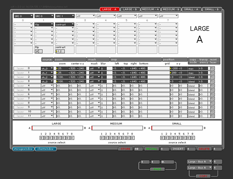Click the LARGE A/B crossfade slider
Screen dimensions: 233x179
58,128
